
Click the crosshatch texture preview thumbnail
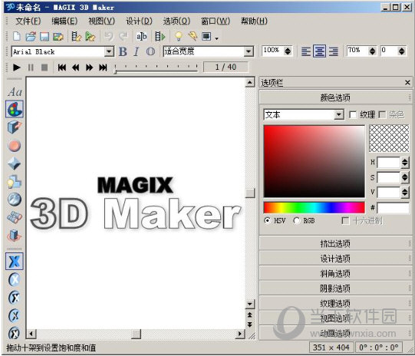point(389,139)
